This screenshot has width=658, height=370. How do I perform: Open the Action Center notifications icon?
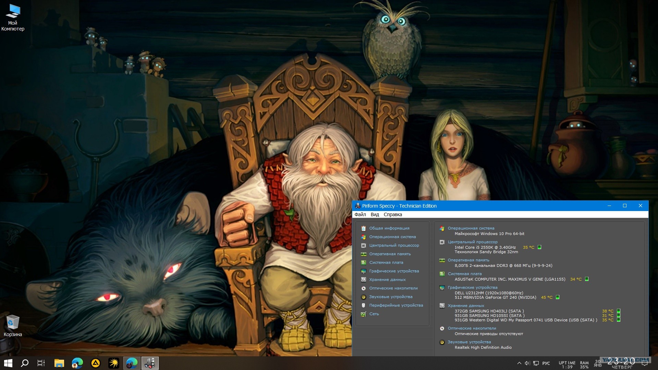point(645,363)
